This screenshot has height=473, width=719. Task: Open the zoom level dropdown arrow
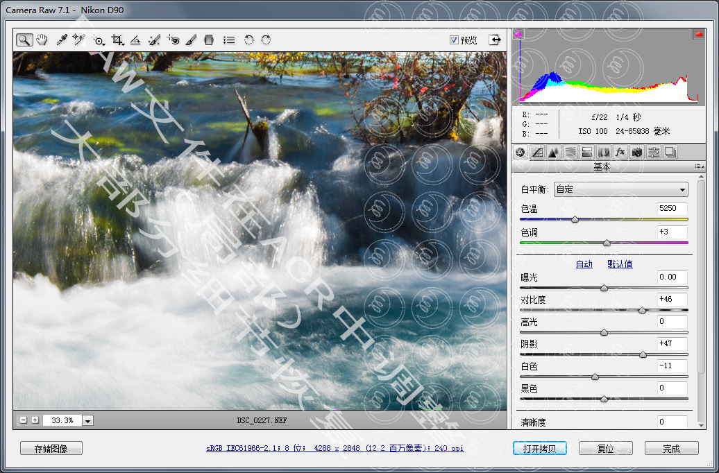[89, 420]
